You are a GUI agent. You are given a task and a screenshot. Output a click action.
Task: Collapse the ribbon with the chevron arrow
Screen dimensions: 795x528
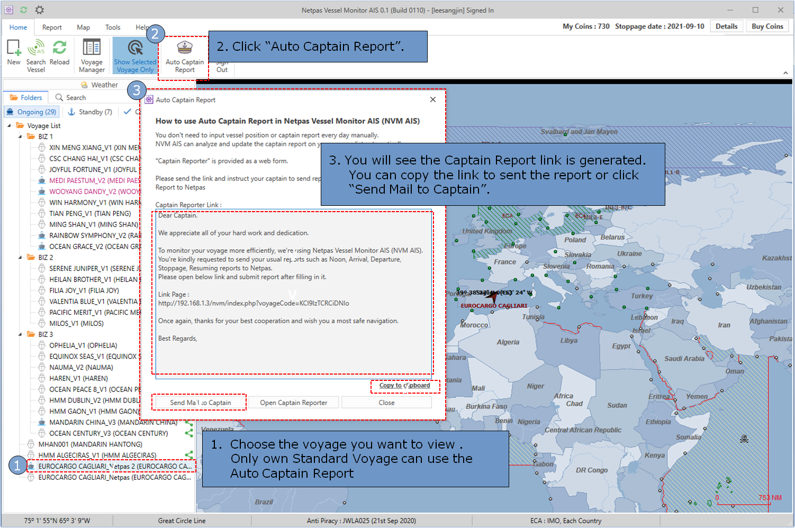pos(785,73)
